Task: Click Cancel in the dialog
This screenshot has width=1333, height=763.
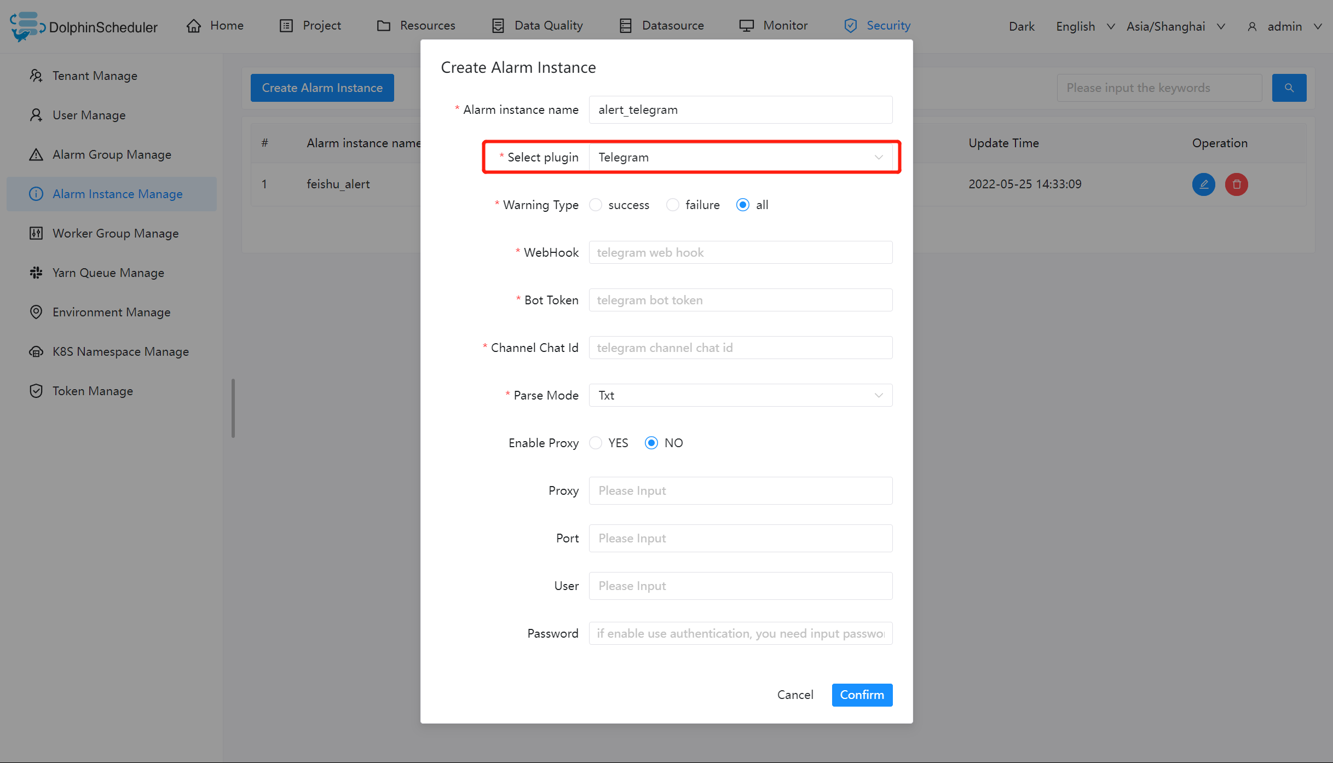Action: [795, 695]
